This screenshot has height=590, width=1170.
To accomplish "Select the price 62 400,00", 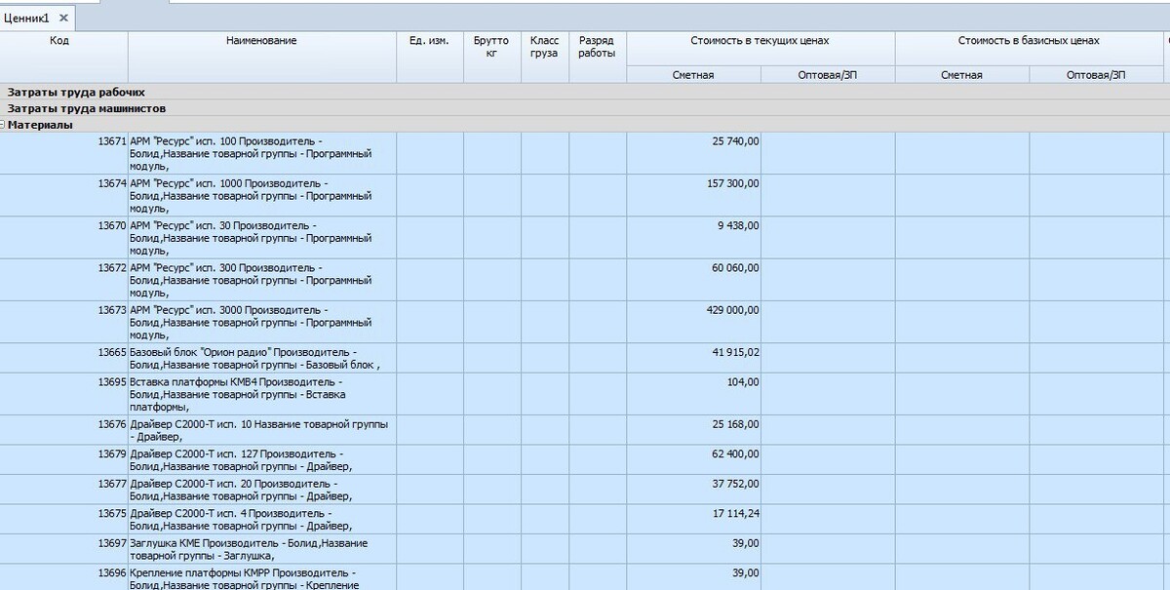I will pos(736,454).
